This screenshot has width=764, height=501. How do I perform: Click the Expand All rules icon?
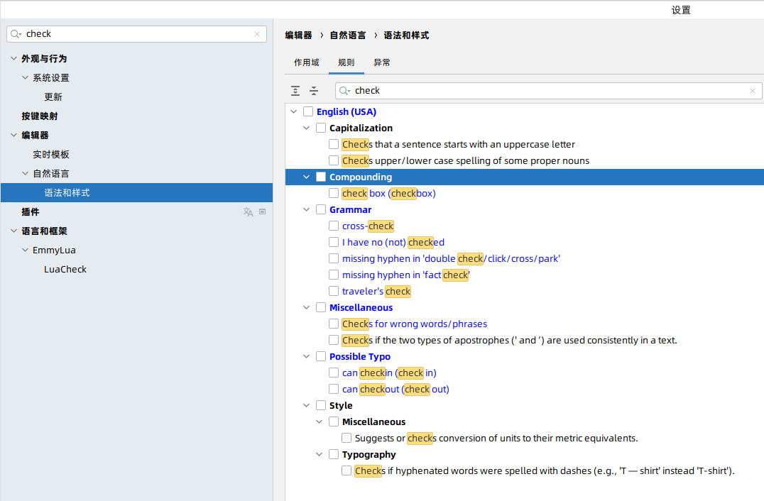pyautogui.click(x=295, y=91)
